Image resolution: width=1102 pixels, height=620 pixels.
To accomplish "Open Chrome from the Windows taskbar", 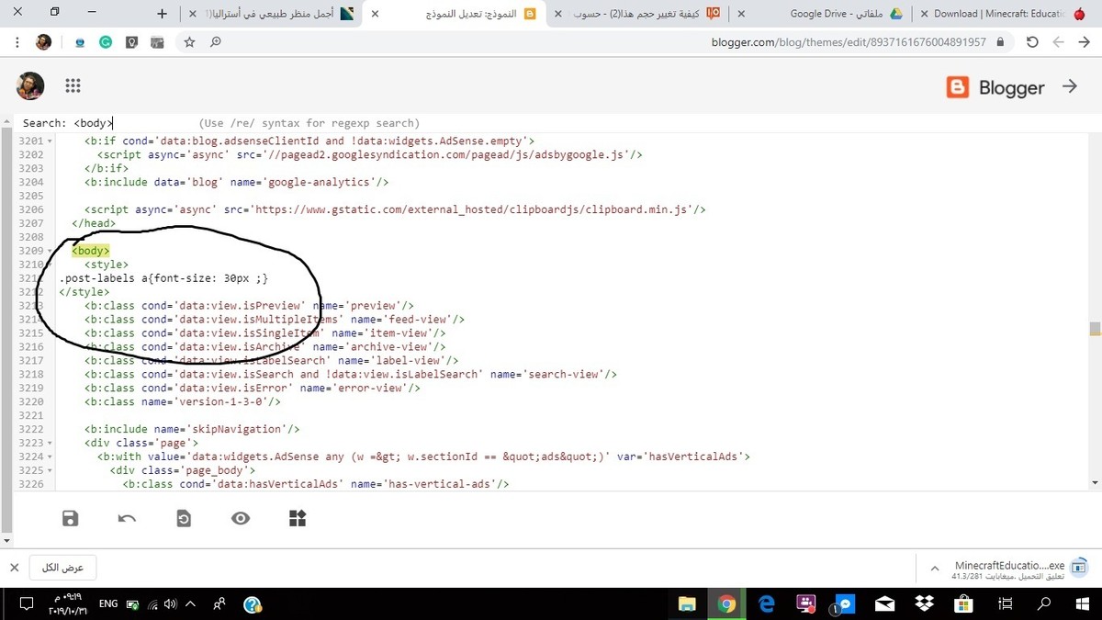I will click(x=726, y=603).
